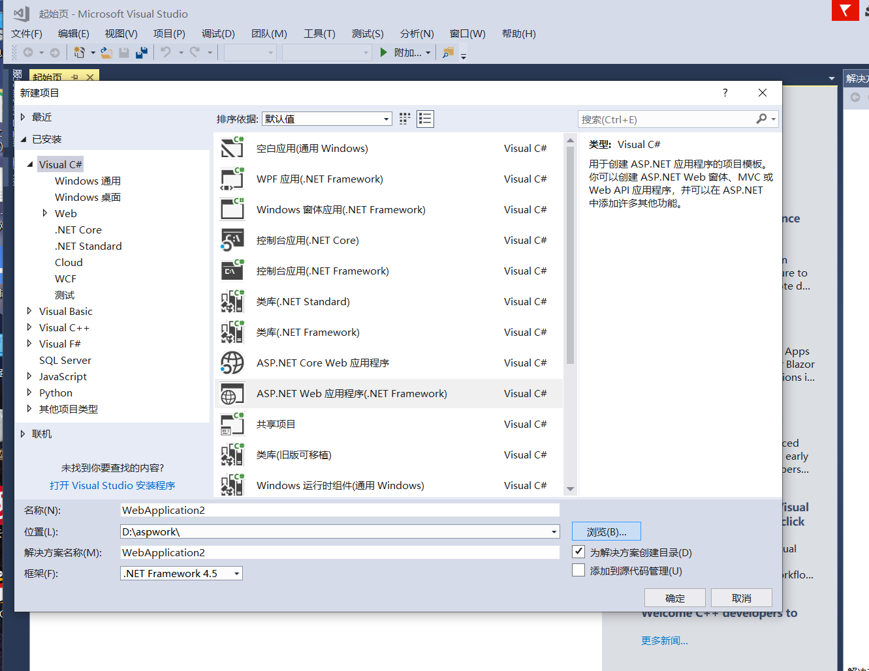Viewport: 869px width, 671px height.
Task: Click the search magnifier icon in dialog
Action: (x=761, y=119)
